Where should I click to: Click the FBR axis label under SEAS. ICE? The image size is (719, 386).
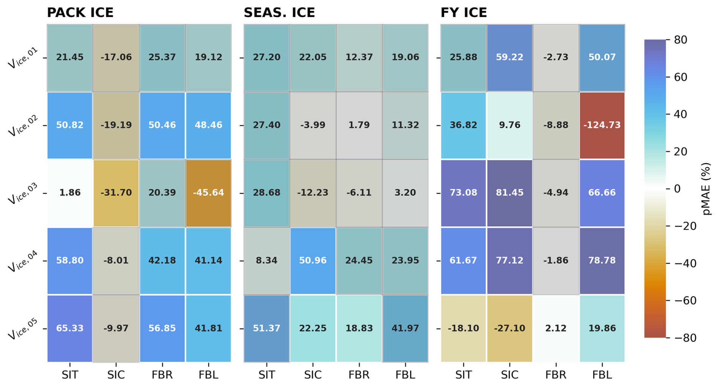[359, 375]
